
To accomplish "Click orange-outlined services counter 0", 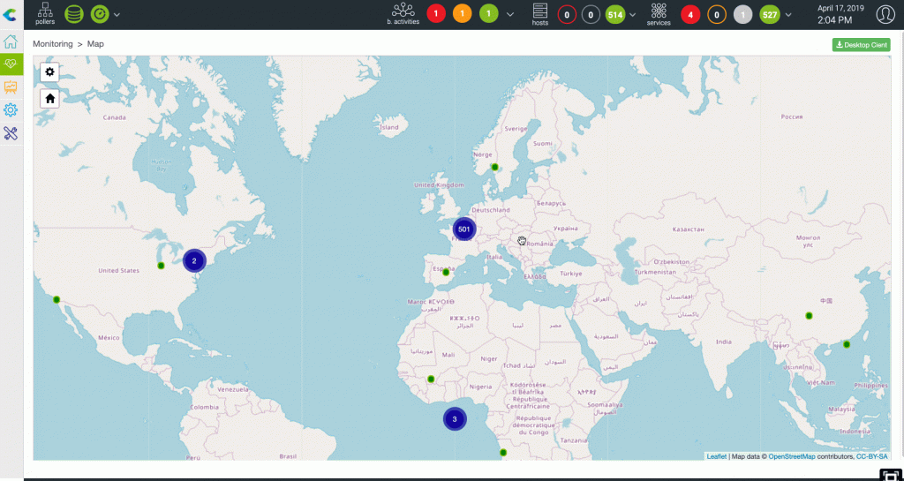I will pyautogui.click(x=717, y=14).
